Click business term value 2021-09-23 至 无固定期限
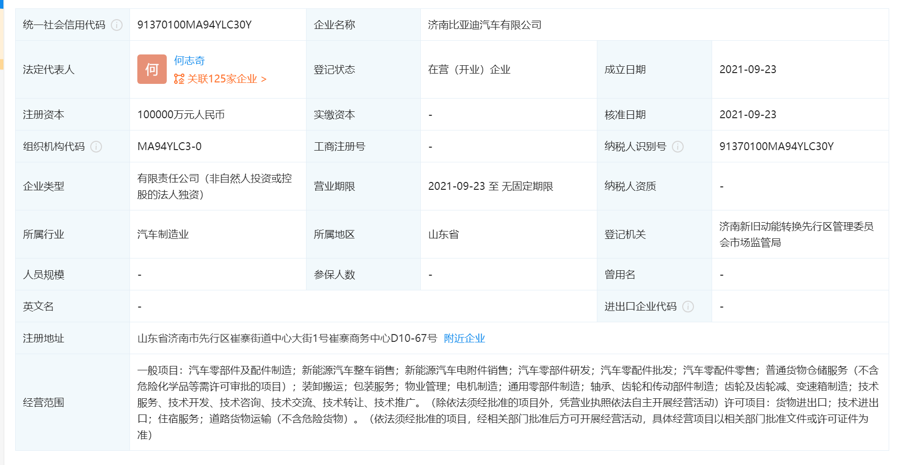Screen dimensions: 897x465 click(490, 186)
